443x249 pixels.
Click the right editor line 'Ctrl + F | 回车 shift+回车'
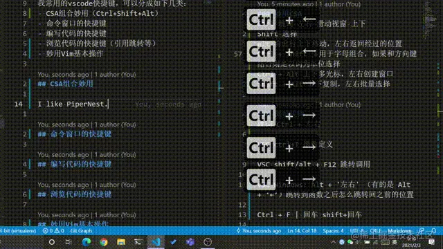pos(309,214)
